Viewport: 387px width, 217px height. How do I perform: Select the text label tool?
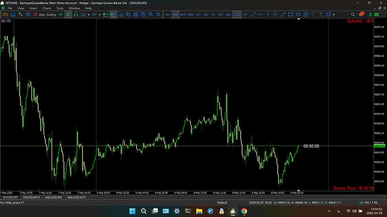321,15
